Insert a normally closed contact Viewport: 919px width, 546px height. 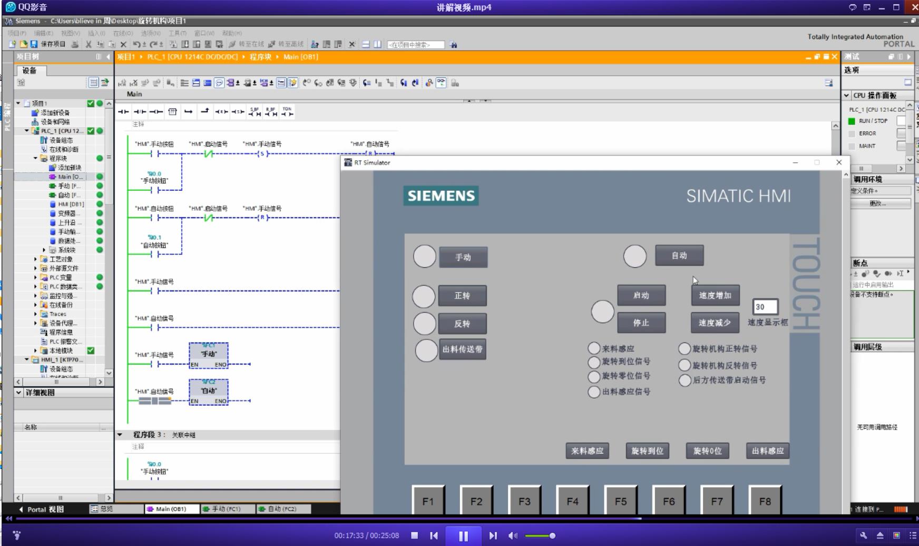click(x=140, y=112)
